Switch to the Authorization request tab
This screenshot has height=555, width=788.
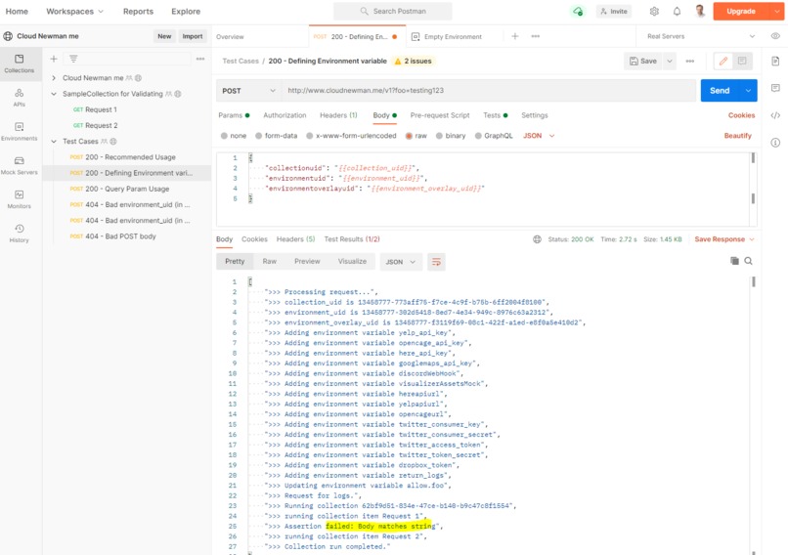pyautogui.click(x=285, y=115)
